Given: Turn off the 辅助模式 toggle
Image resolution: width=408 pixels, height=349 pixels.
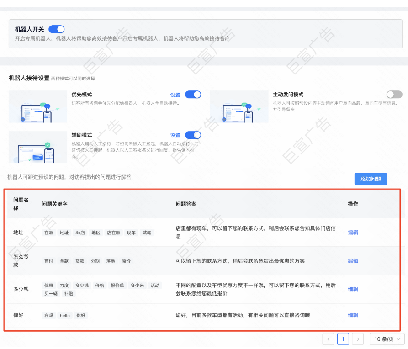Looking at the screenshot, I should 193,135.
